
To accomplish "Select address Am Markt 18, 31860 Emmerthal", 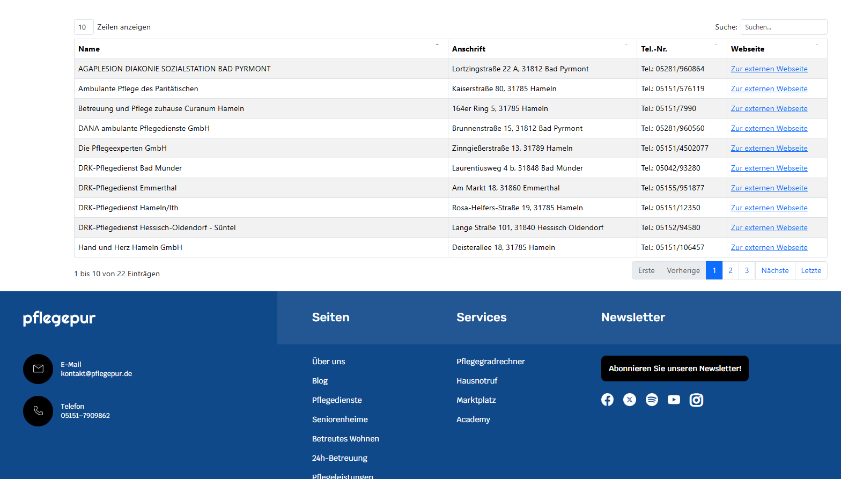I will point(542,188).
